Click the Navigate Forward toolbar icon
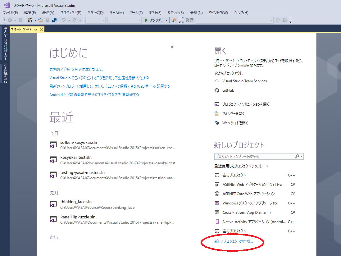 tap(20, 20)
